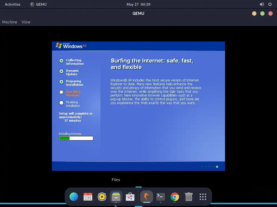Click the 'Files' dock tooltip label
This screenshot has height=207, width=277.
(x=116, y=180)
